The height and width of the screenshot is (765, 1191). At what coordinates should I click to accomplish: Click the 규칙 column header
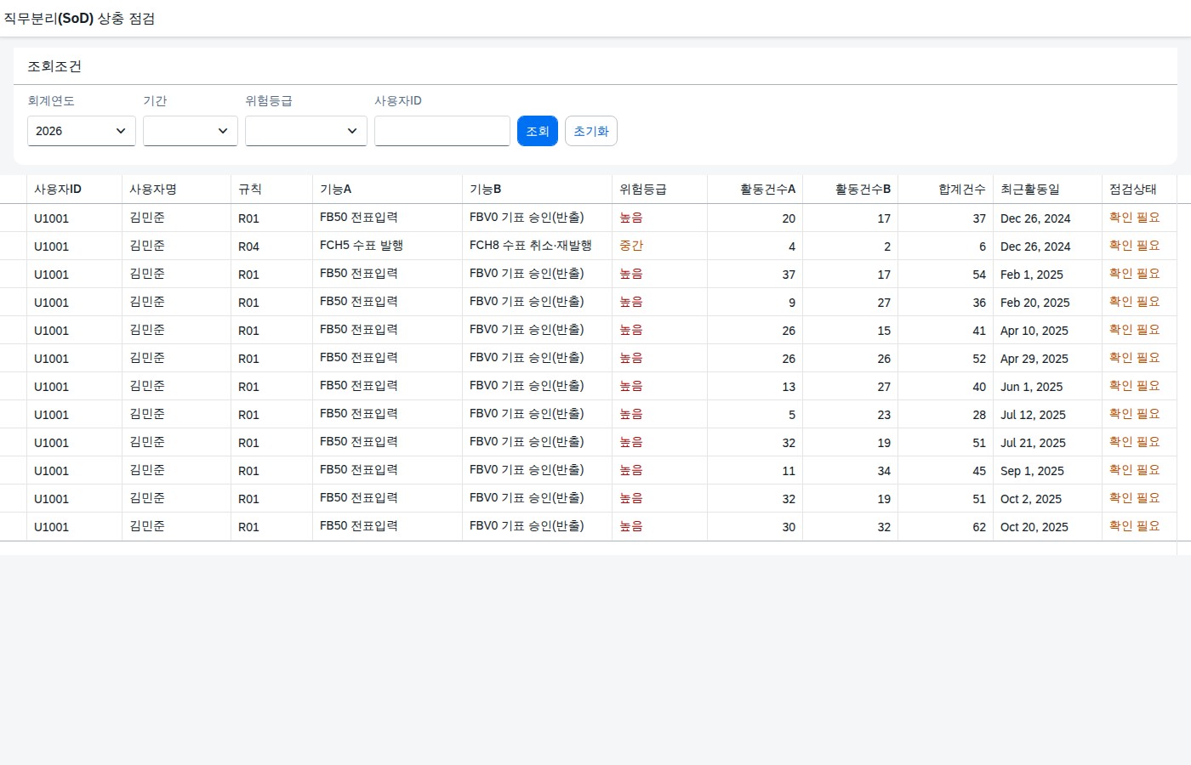coord(272,190)
